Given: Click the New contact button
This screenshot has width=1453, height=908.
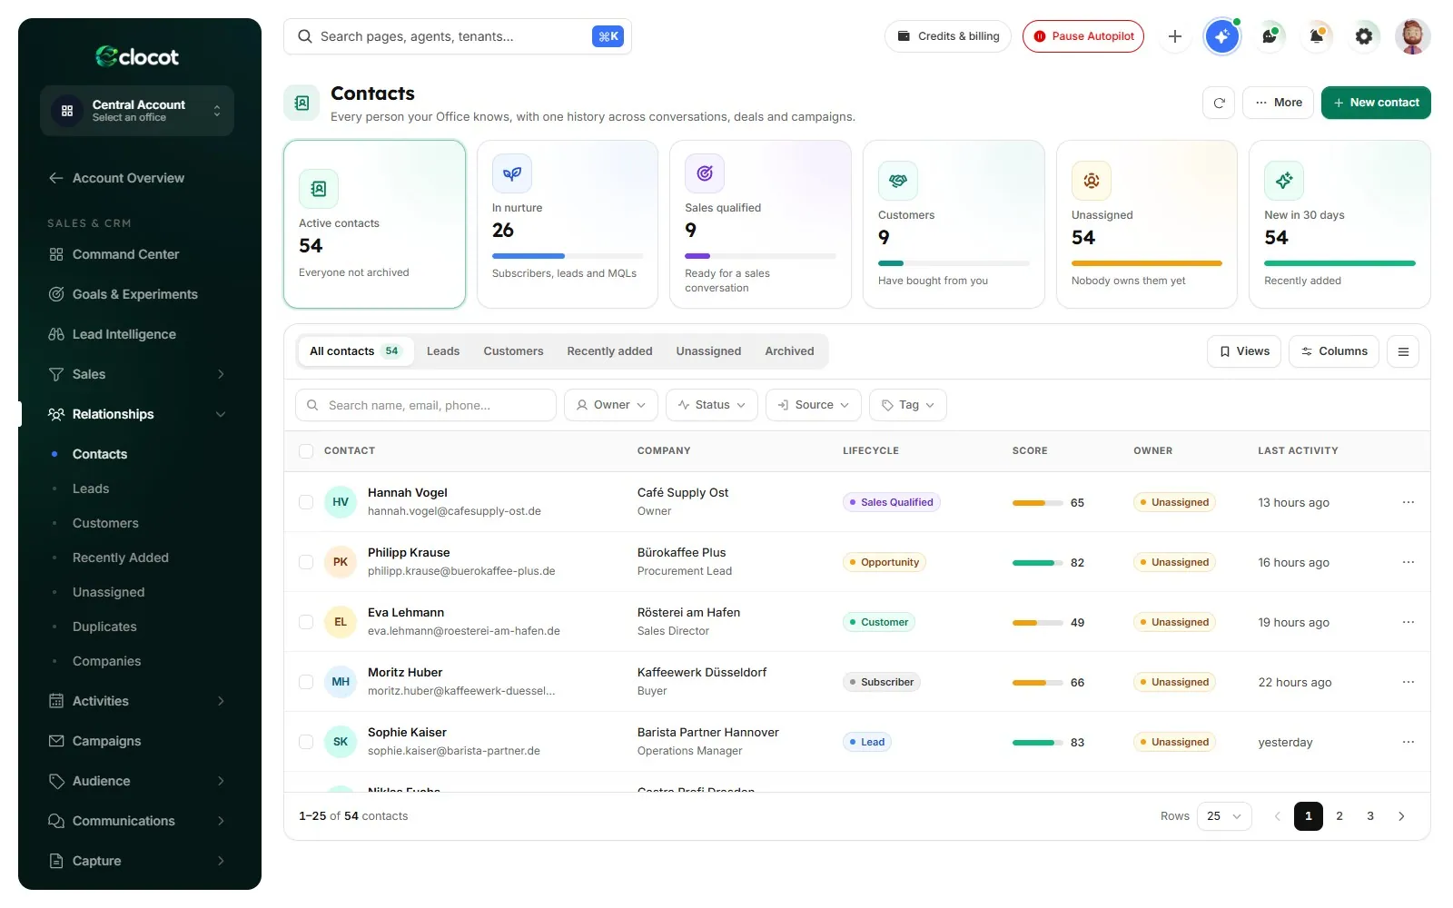Looking at the screenshot, I should [x=1376, y=103].
